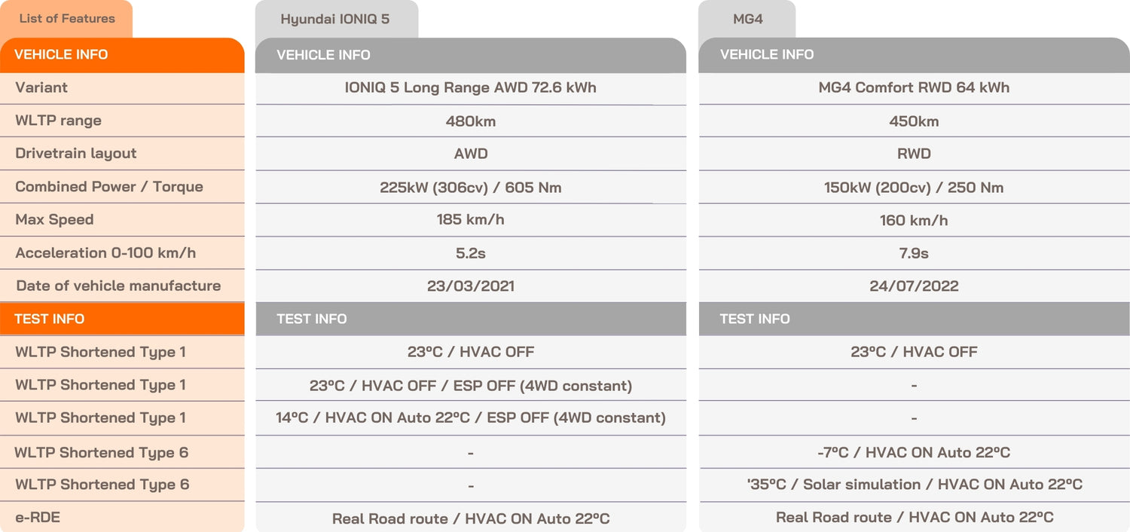Screen dimensions: 1130x532
Task: Click the 35ºC Solar simulation test cell
Action: (x=914, y=485)
